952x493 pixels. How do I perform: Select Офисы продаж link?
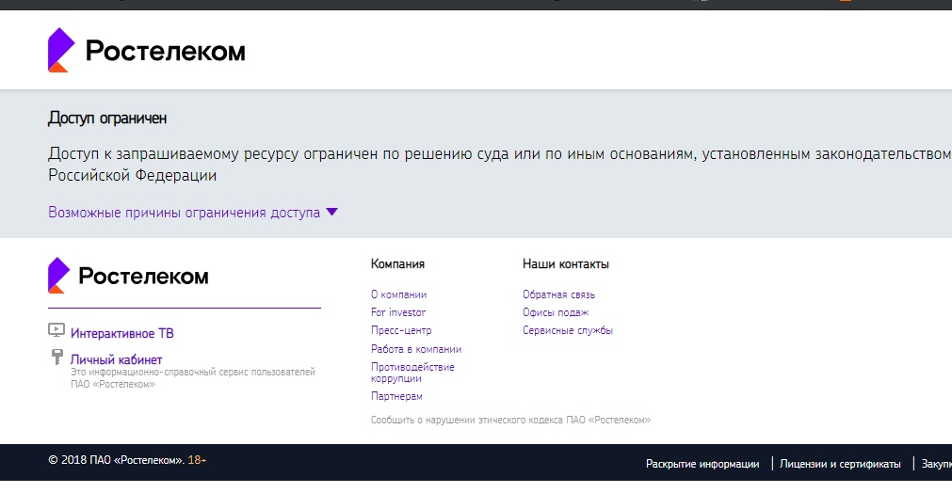pyautogui.click(x=556, y=312)
